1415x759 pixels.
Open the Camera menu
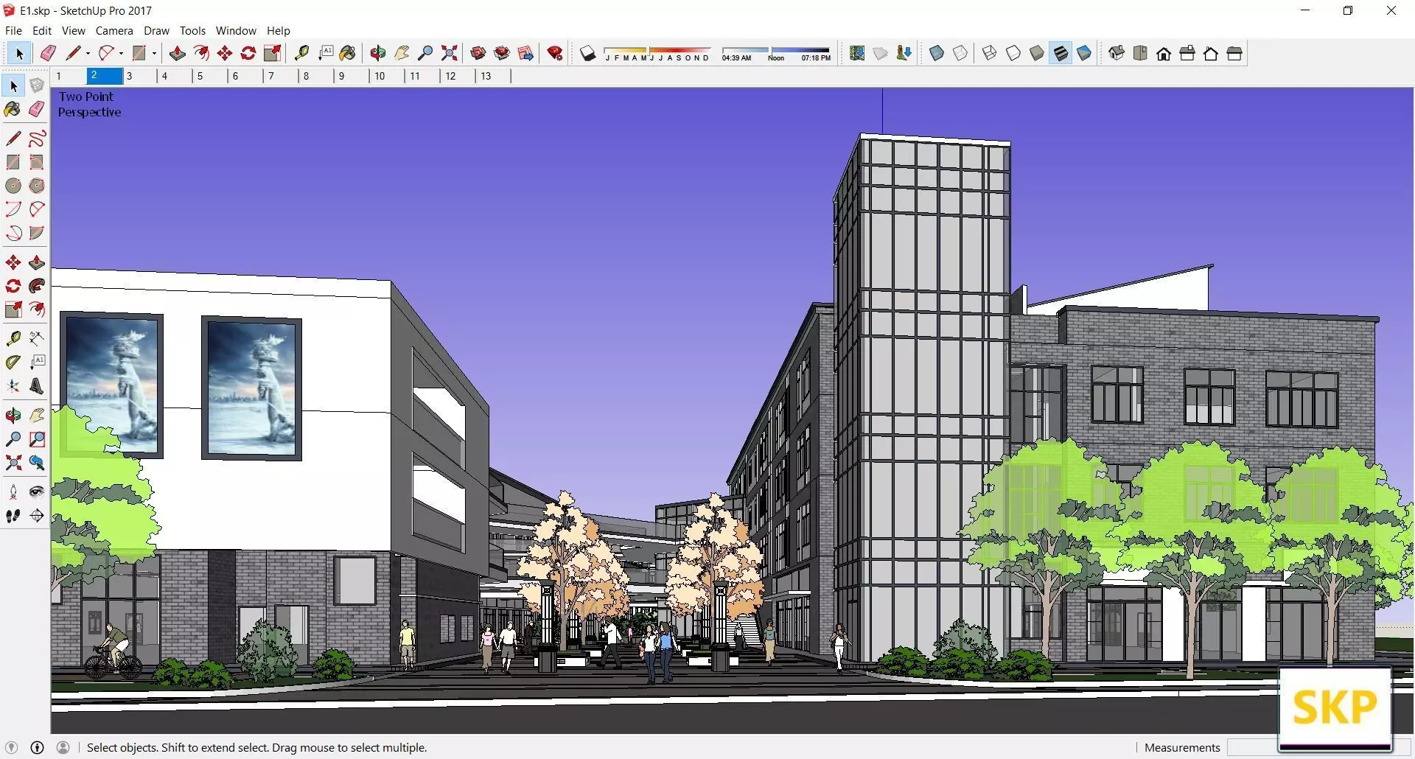click(114, 30)
